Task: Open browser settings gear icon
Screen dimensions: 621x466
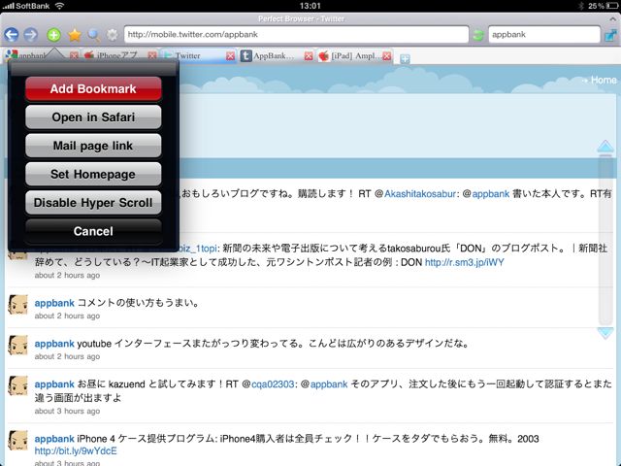Action: pyautogui.click(x=113, y=35)
